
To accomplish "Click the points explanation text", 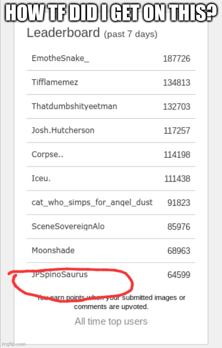I will 111,302.
